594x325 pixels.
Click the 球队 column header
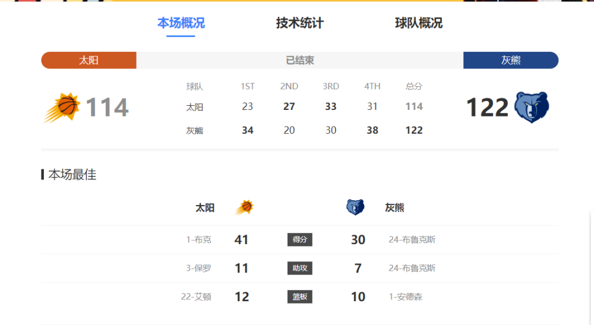tap(195, 86)
